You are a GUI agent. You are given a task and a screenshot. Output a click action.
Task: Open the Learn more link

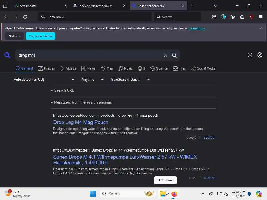coord(197,28)
